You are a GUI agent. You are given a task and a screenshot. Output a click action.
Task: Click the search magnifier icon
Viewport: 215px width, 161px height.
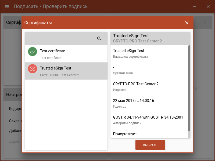99,38
